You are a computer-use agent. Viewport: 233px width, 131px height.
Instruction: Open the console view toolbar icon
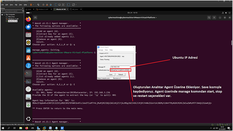point(68,5)
